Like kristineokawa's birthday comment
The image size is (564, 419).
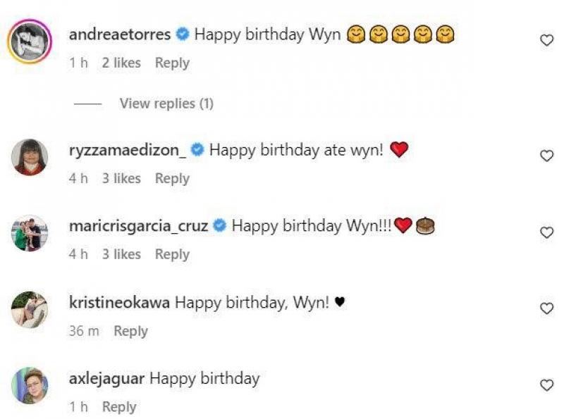[x=546, y=308]
